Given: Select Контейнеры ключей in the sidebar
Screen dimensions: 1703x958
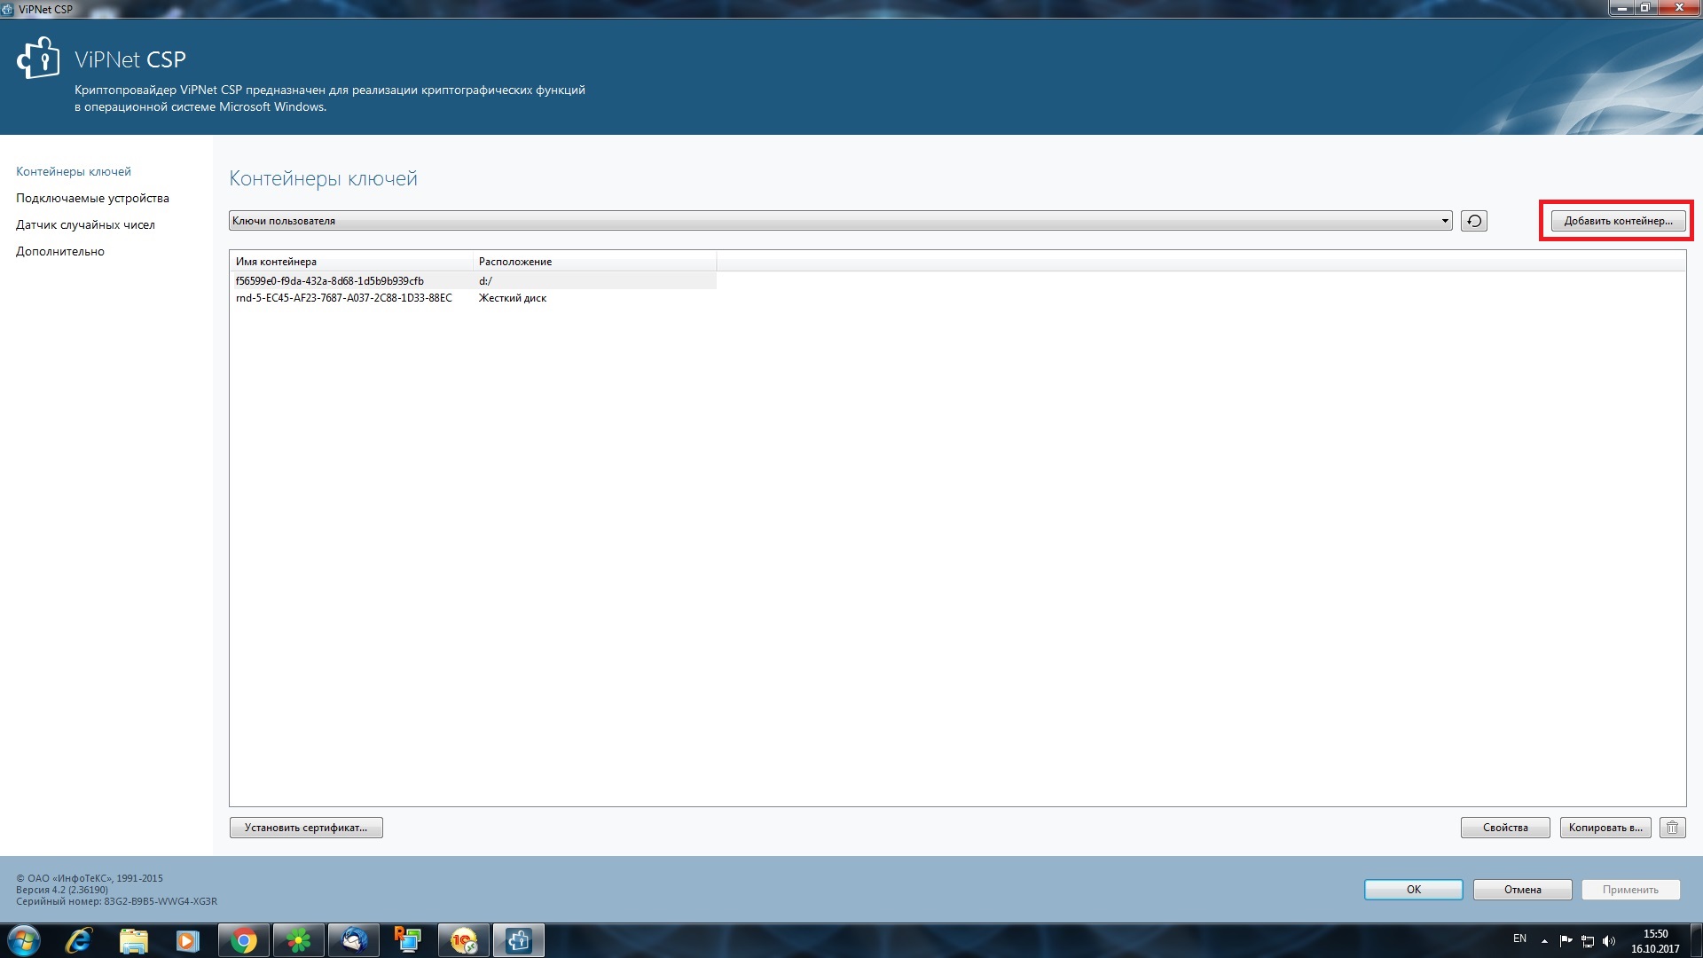Looking at the screenshot, I should click(x=74, y=171).
